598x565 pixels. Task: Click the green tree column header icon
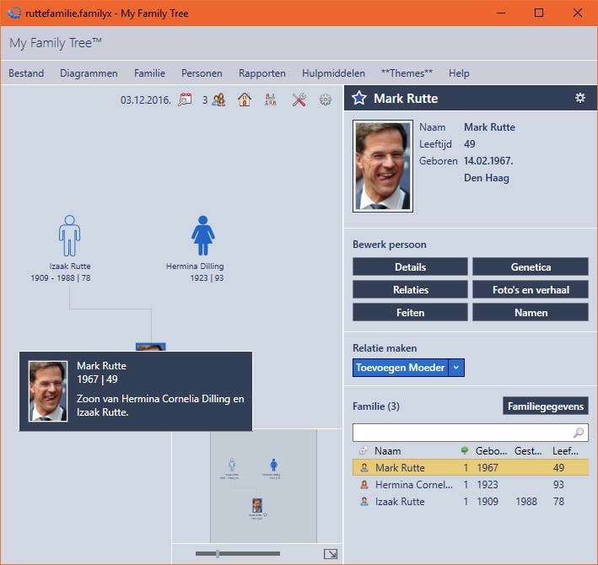click(x=465, y=450)
